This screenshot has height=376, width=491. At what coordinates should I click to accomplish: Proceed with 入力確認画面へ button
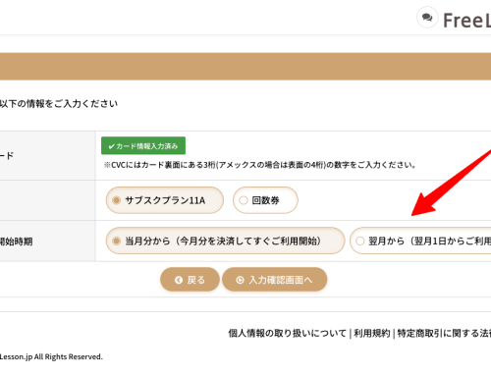click(275, 280)
